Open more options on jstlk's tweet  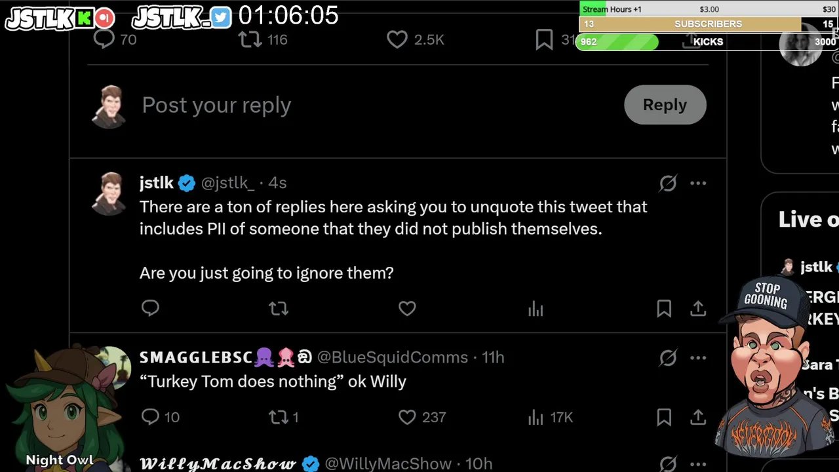pos(698,184)
